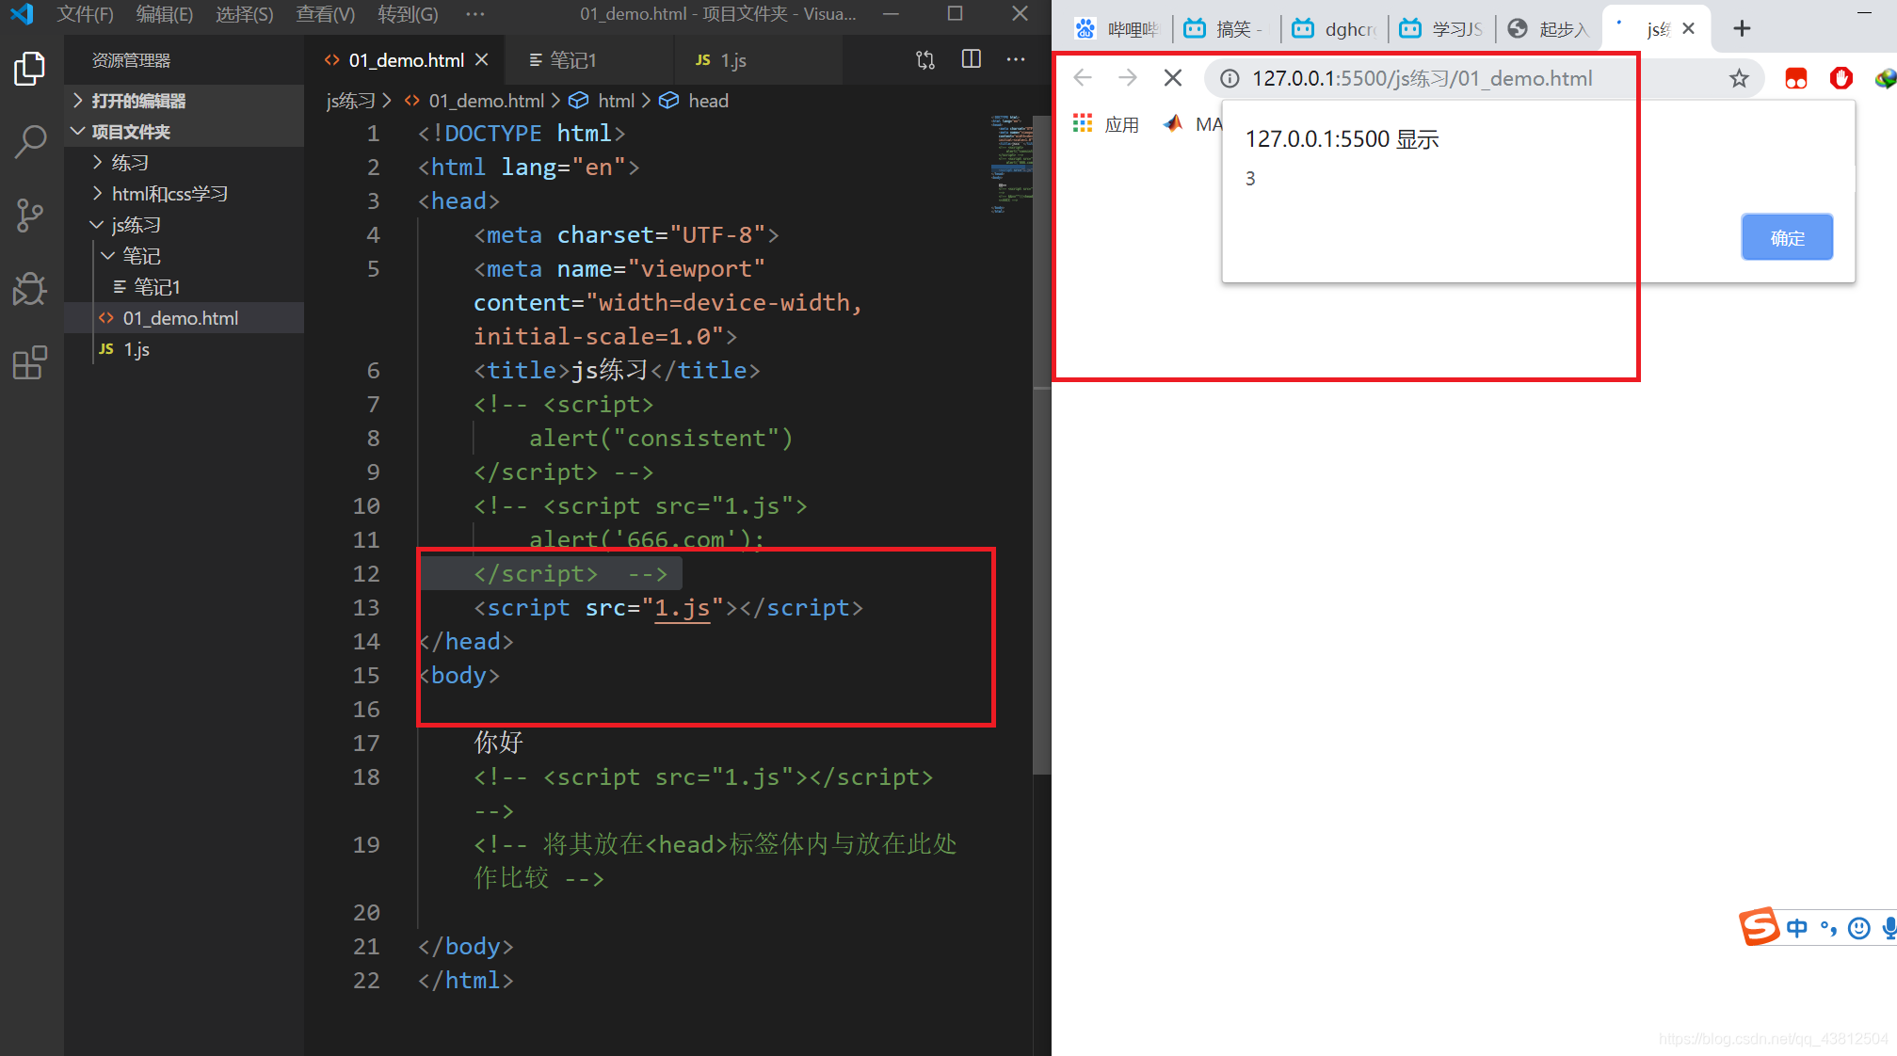
Task: Open the 1.js link in script src
Action: tap(682, 608)
